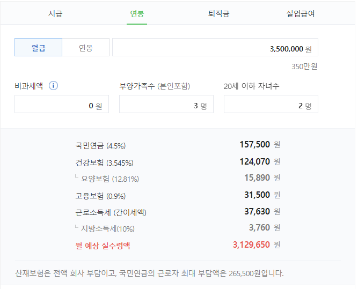The width and height of the screenshot is (358, 289).
Task: Select the 연봉 tab at top
Action: (x=137, y=14)
